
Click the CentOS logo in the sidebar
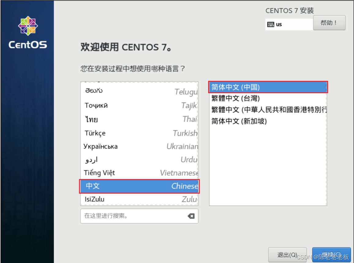click(28, 32)
